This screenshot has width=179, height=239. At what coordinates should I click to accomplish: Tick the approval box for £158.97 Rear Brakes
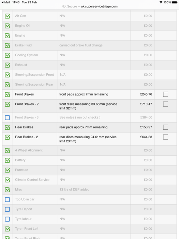165,127
